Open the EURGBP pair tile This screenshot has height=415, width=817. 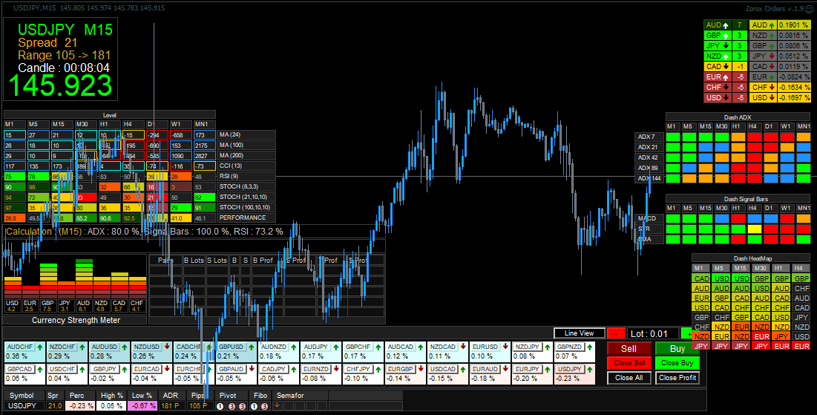[401, 369]
